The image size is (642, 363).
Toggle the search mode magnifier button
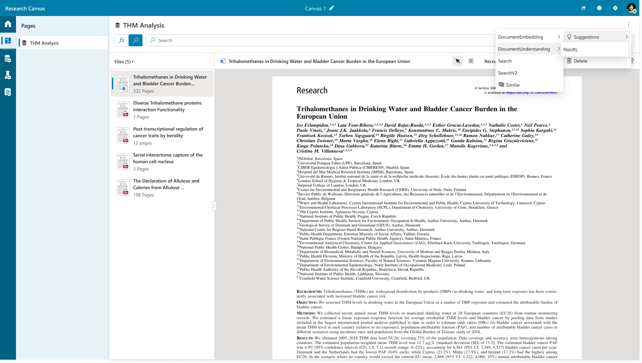pyautogui.click(x=136, y=40)
